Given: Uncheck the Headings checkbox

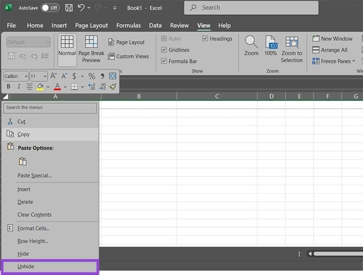Looking at the screenshot, I should pos(205,39).
